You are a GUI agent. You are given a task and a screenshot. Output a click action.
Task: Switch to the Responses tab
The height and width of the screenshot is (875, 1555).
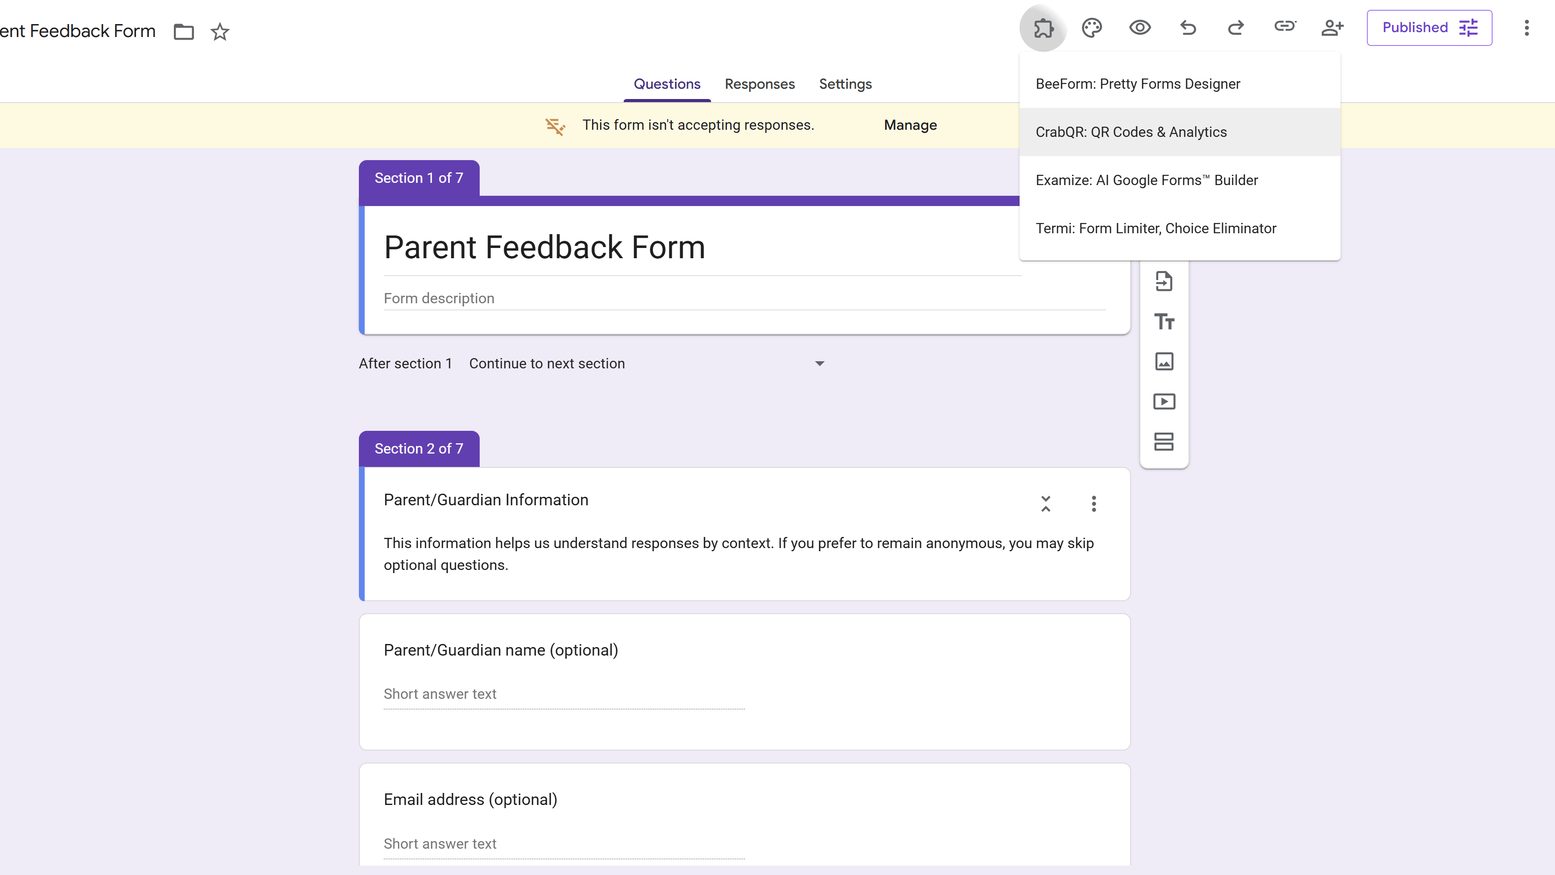(x=759, y=84)
